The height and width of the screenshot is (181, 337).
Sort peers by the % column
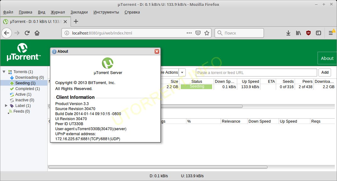coord(203,121)
